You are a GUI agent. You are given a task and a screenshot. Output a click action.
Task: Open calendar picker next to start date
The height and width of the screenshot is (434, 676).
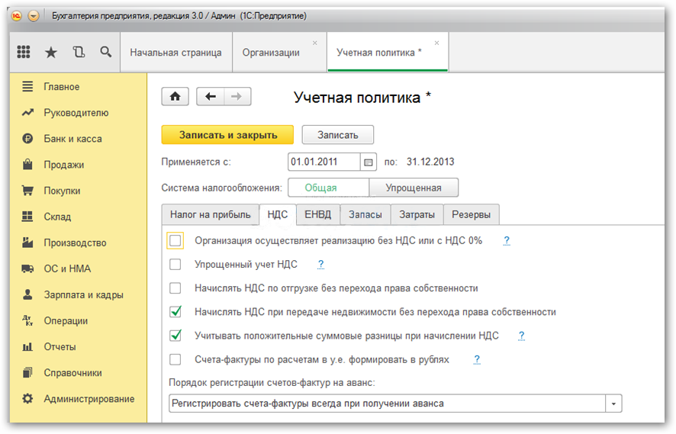369,162
